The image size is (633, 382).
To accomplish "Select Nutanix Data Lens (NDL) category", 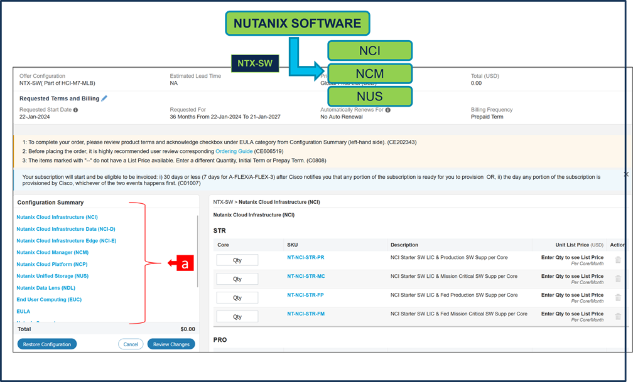I will click(x=46, y=288).
